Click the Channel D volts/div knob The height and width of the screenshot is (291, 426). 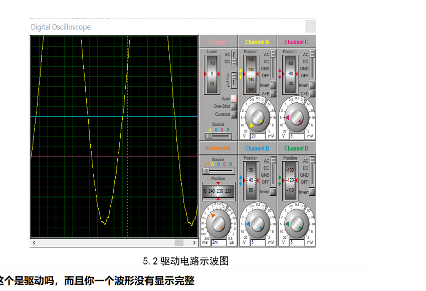[x=296, y=224]
